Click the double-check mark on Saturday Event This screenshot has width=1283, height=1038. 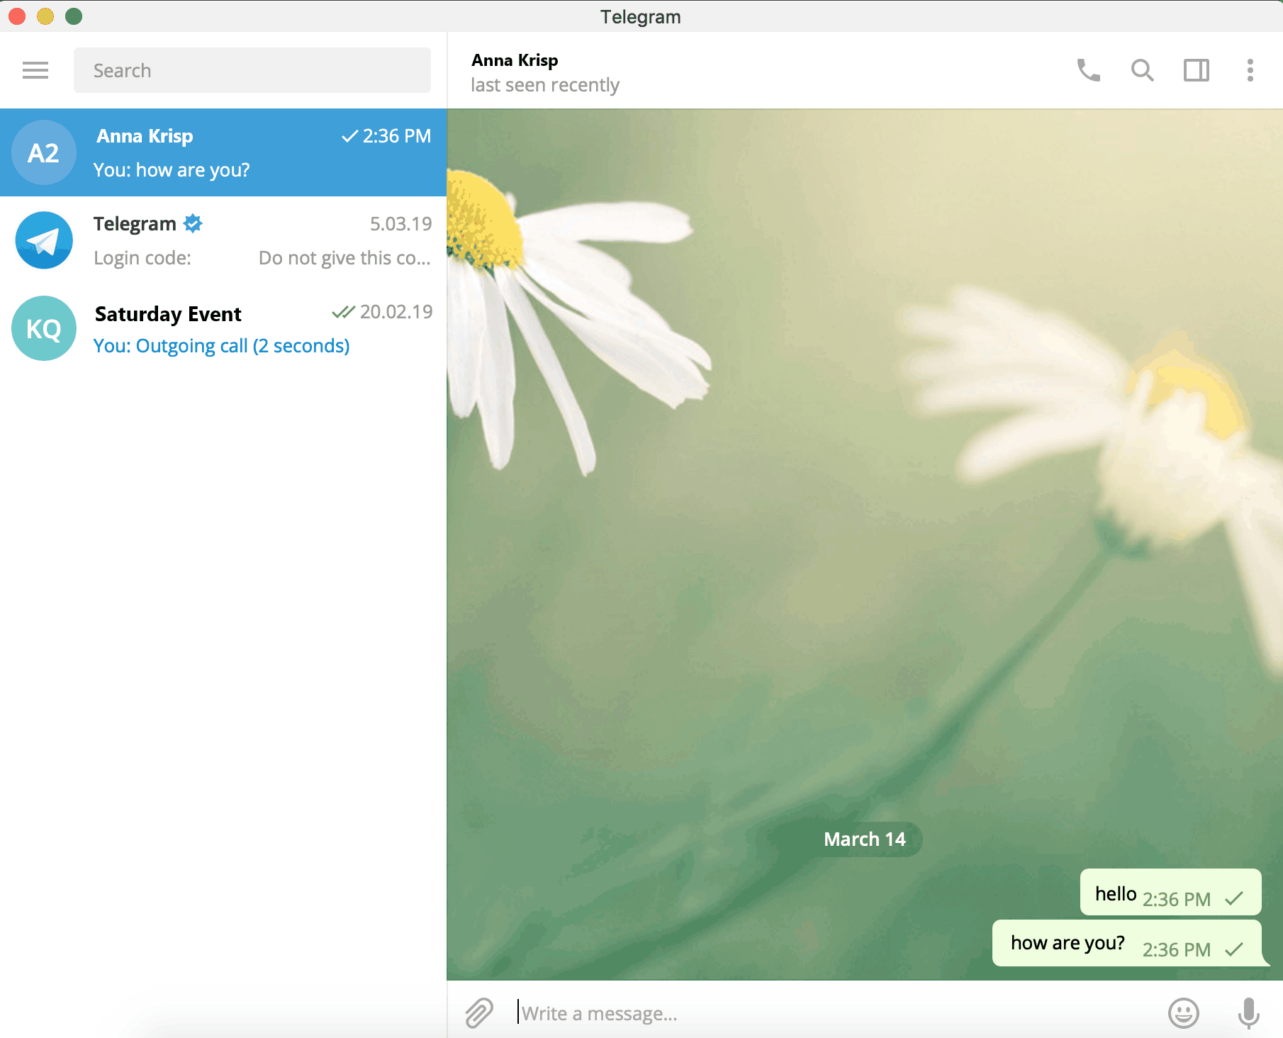(343, 312)
